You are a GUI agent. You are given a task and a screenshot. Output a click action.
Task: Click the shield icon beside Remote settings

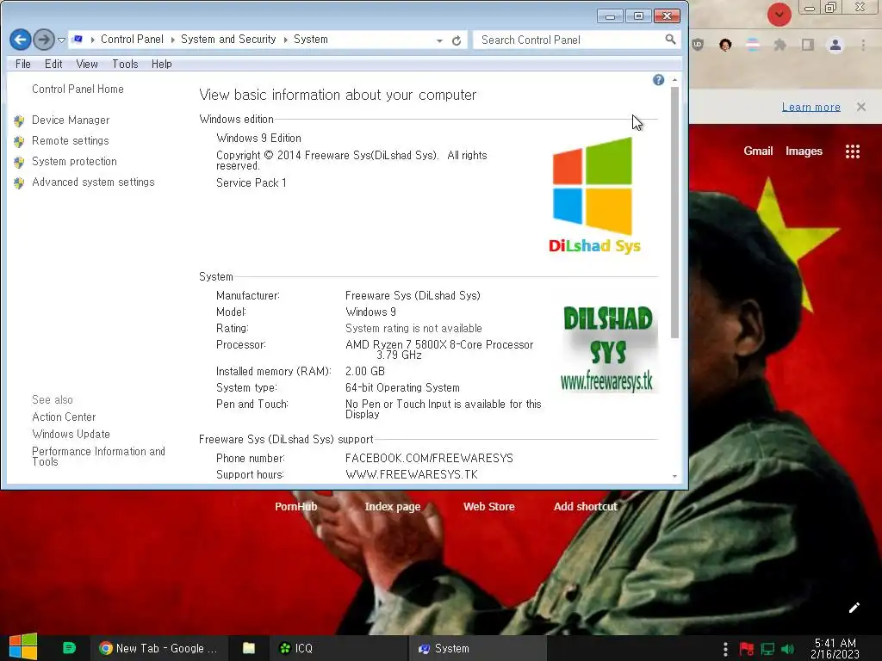pyautogui.click(x=19, y=142)
